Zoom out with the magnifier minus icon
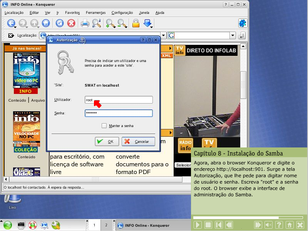Image resolution: width=308 pixels, height=231 pixels. (x=122, y=23)
